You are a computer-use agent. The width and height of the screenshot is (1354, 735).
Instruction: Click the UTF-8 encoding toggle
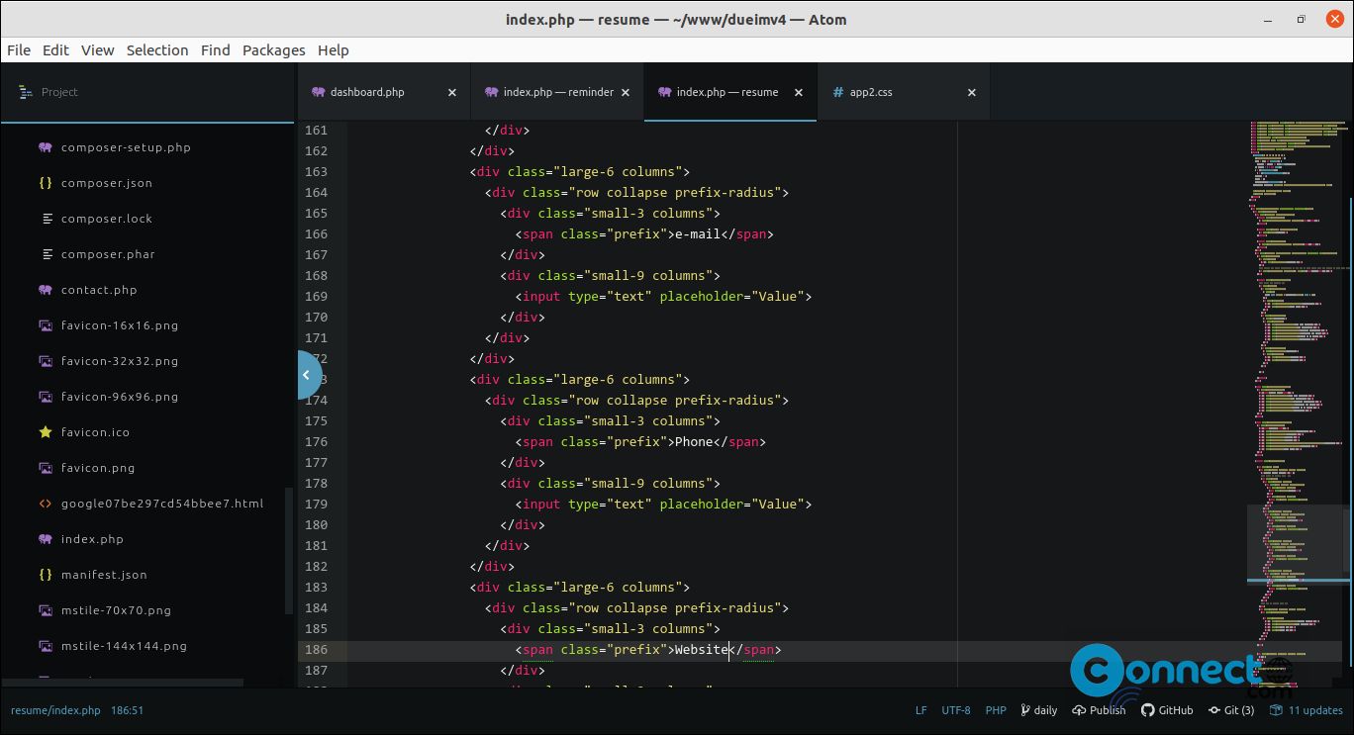point(956,709)
